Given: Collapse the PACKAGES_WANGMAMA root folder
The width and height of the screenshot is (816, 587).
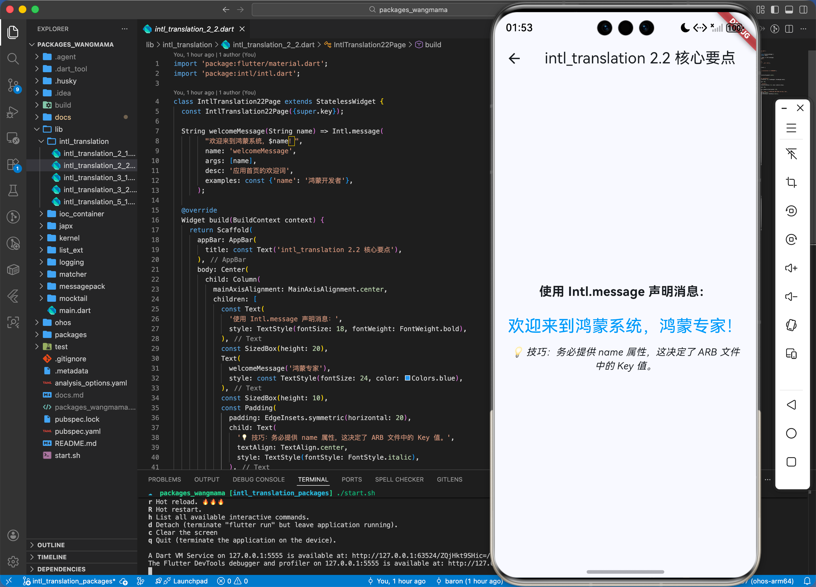Looking at the screenshot, I should pyautogui.click(x=82, y=44).
